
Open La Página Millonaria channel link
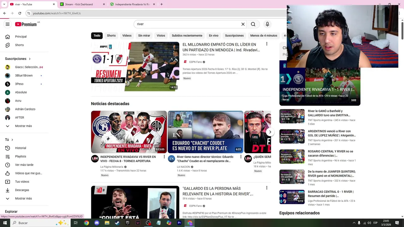112,167
